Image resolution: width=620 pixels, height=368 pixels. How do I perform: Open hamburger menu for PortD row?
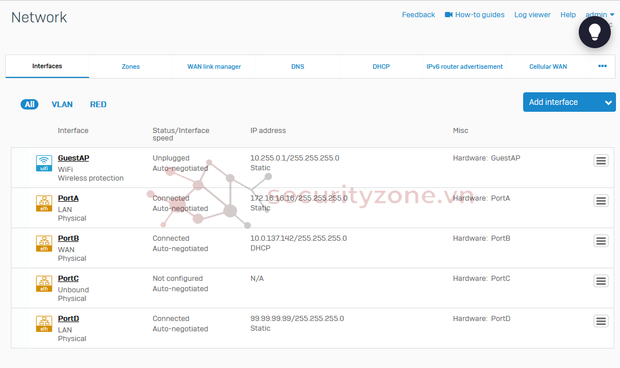tap(601, 322)
